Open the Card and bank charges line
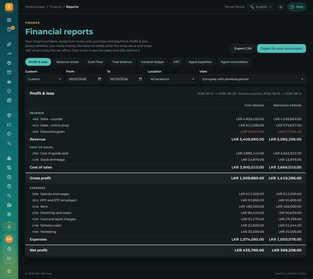313x279 pixels. (165, 219)
